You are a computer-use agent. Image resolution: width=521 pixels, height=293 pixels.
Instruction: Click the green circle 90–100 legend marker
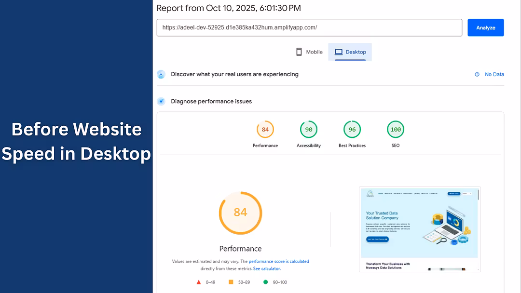265,282
